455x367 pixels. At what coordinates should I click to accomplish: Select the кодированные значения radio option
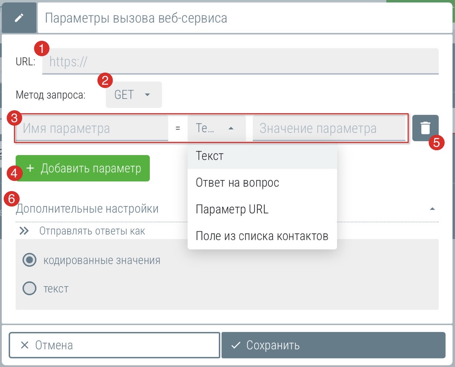pos(29,260)
